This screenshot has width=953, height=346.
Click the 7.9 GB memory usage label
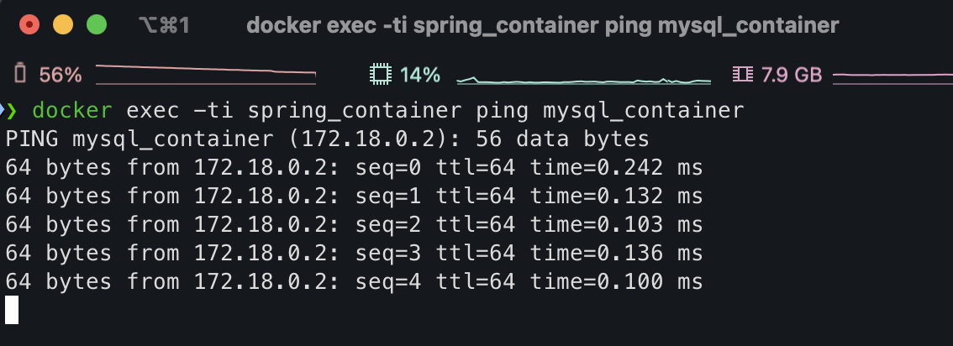(x=792, y=75)
